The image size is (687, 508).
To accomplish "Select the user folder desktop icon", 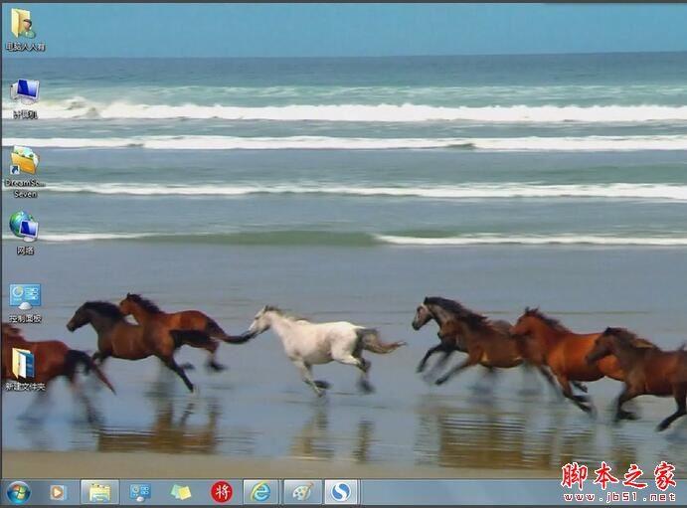I will (23, 23).
